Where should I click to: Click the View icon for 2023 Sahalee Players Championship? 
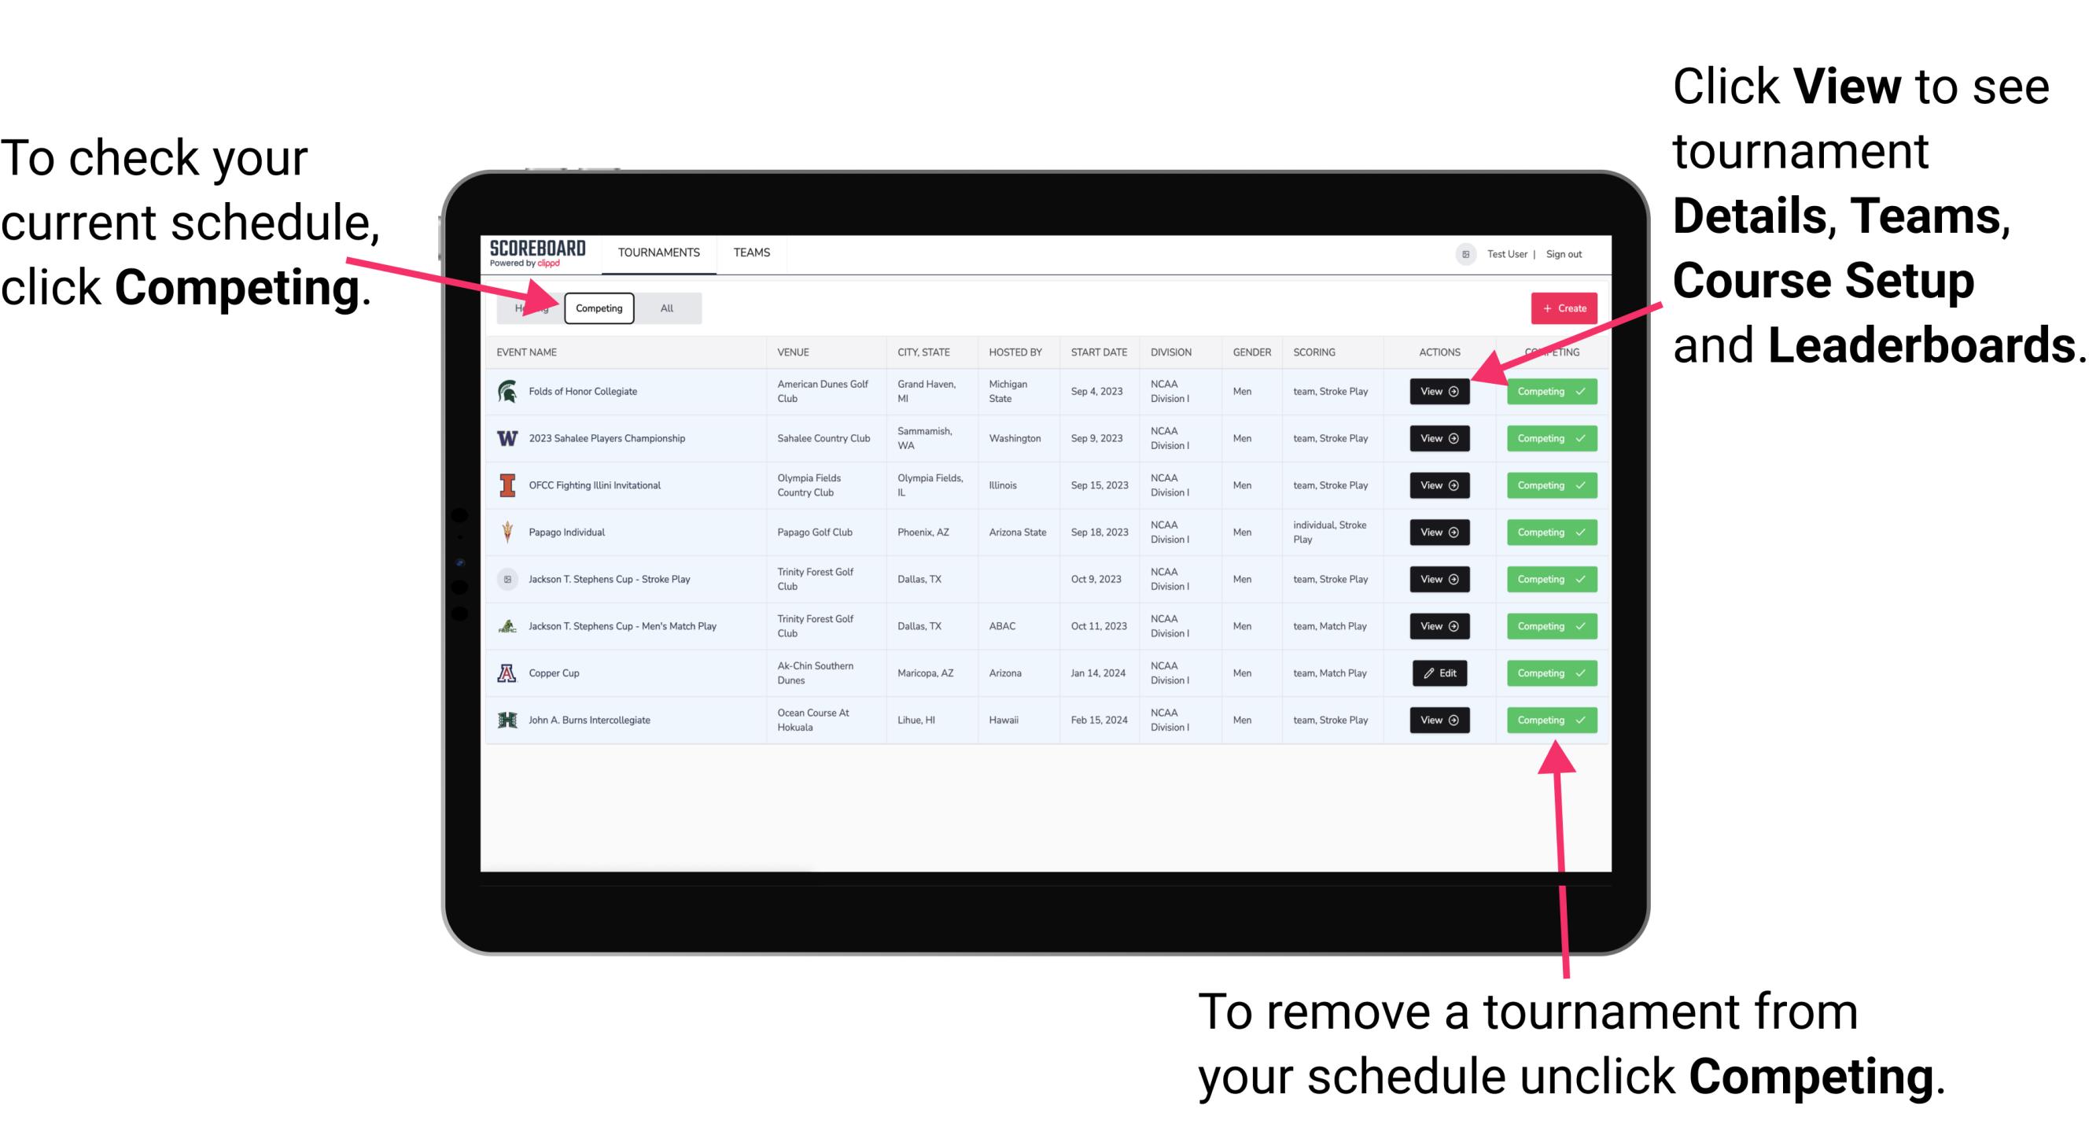pyautogui.click(x=1439, y=439)
